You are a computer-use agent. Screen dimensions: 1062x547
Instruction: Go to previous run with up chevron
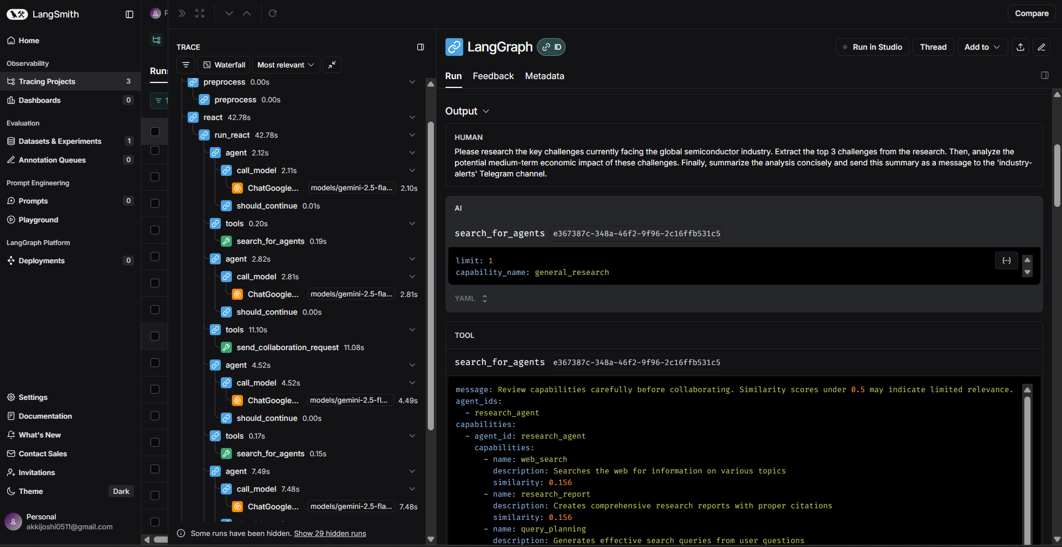pos(247,13)
